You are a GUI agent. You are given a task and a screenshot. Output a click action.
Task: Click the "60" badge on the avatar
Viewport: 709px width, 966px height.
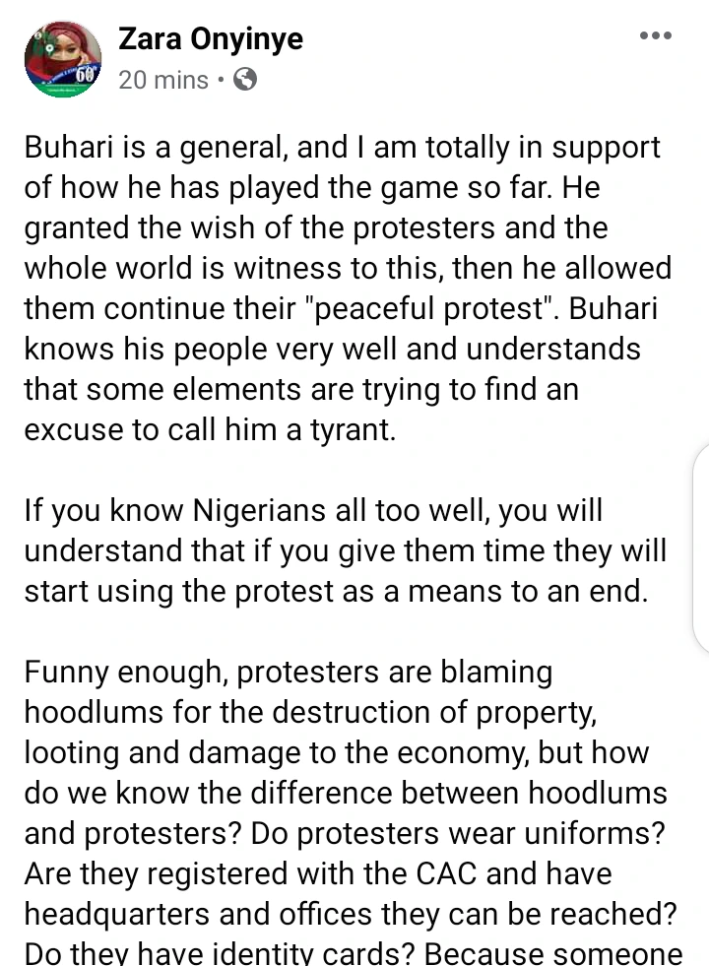89,79
